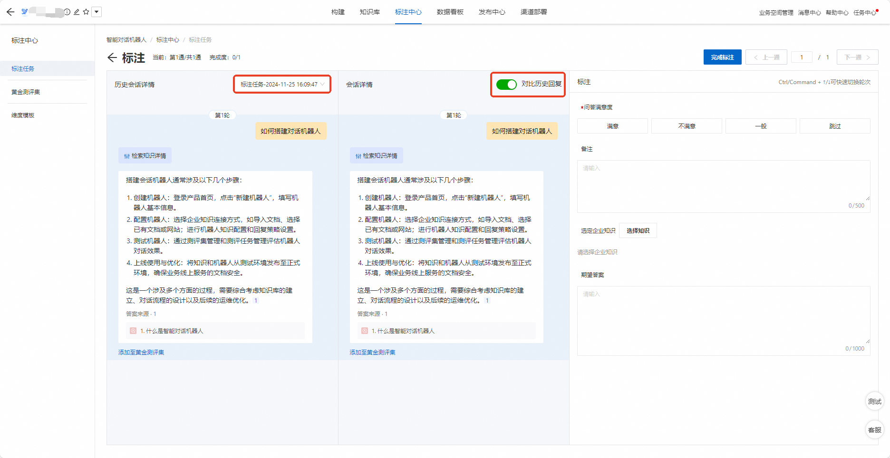
Task: Click the 第1轮 label in 会话详情 panel
Action: coord(454,115)
